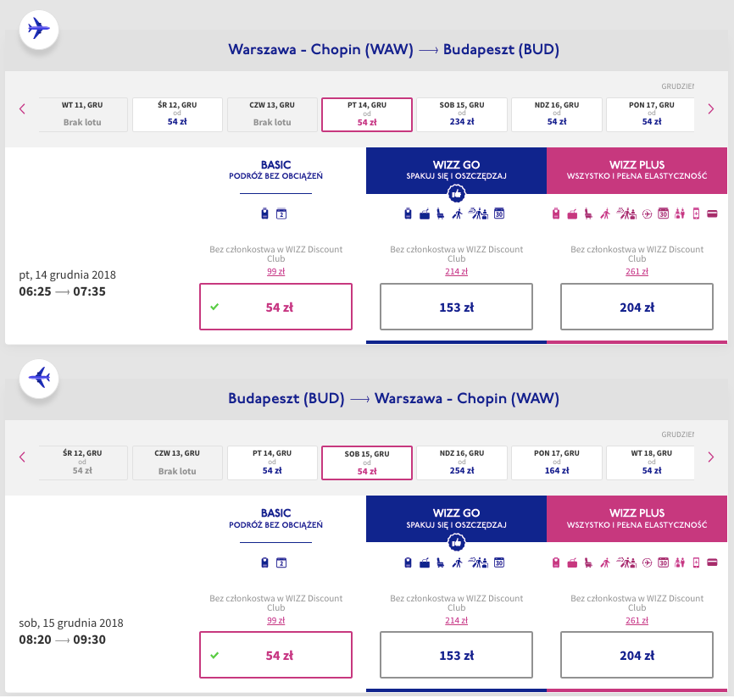Select return date NDZ 16, GRU at 254 zł
This screenshot has height=698, width=734.
point(462,463)
